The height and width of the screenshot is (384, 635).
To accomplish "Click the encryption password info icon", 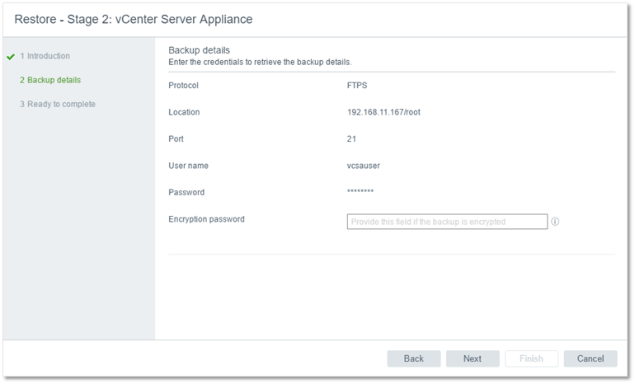I will pyautogui.click(x=555, y=222).
